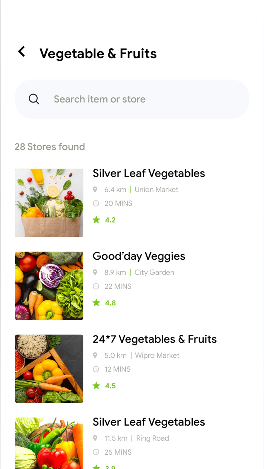Click the clock icon beside 22 MINS
The height and width of the screenshot is (469, 264).
pos(95,286)
